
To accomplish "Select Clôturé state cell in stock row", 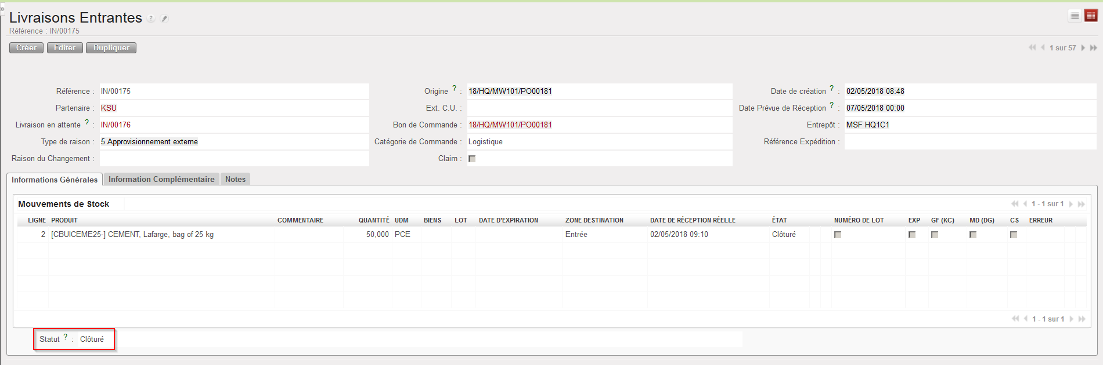I will pos(784,235).
